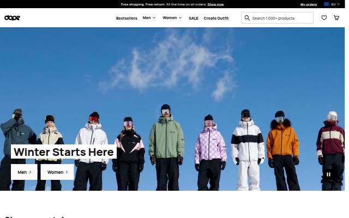Open the wishlist heart icon
This screenshot has height=218, width=349.
324,18
